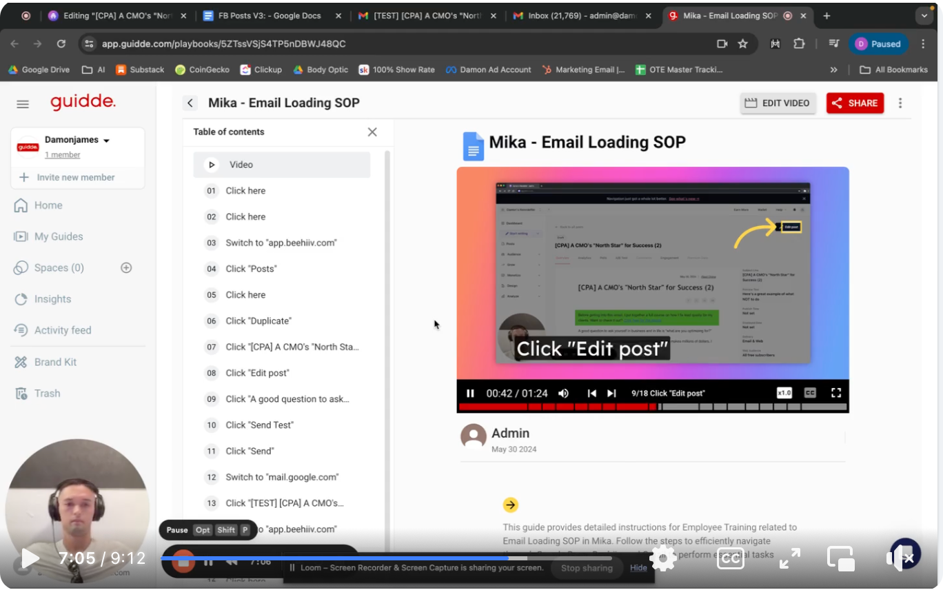Close the Table of contents panel
The width and height of the screenshot is (943, 590).
372,132
